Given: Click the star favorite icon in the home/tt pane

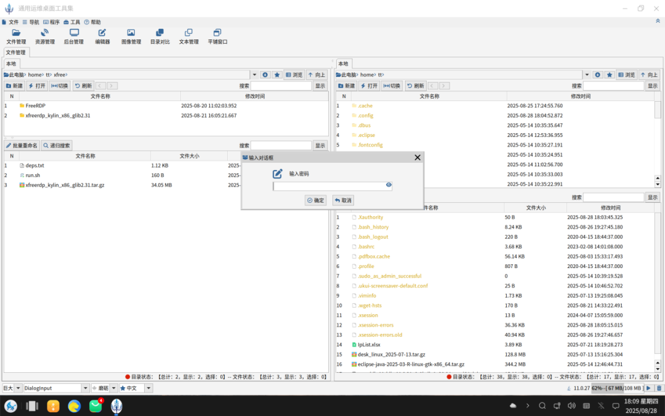Looking at the screenshot, I should (x=610, y=75).
